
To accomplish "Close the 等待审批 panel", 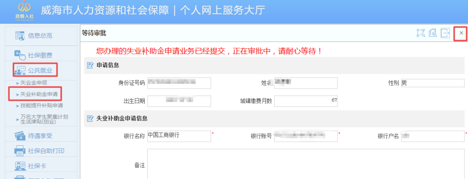I will [x=461, y=33].
